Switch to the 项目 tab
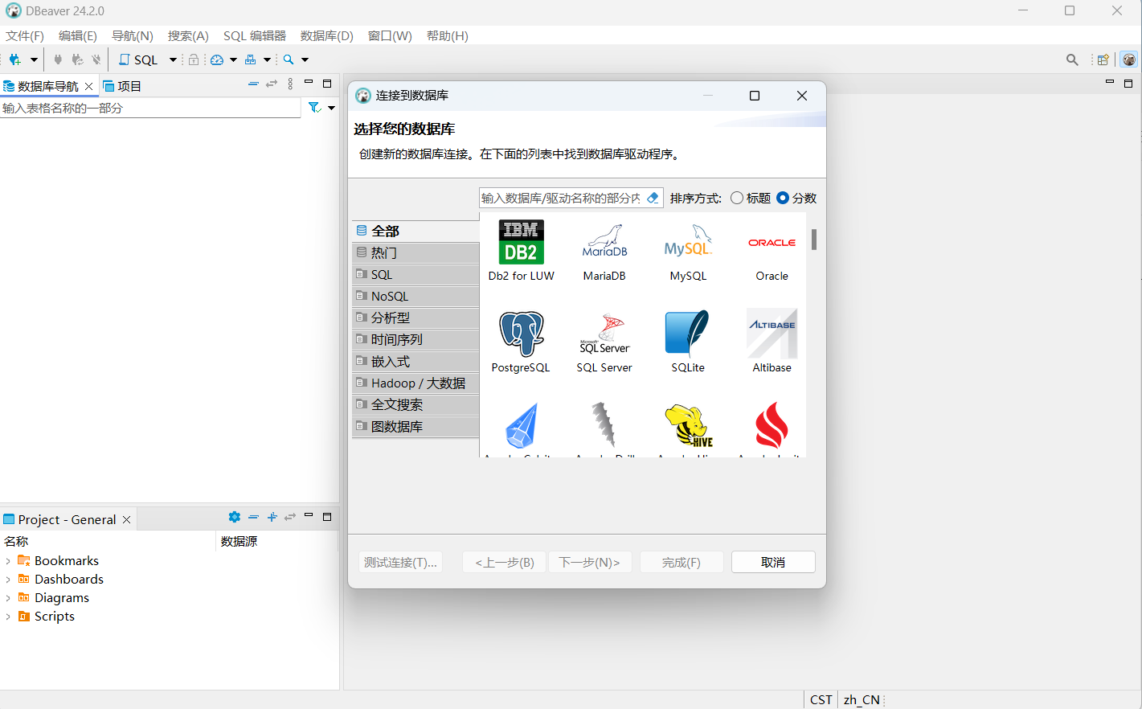 [122, 86]
